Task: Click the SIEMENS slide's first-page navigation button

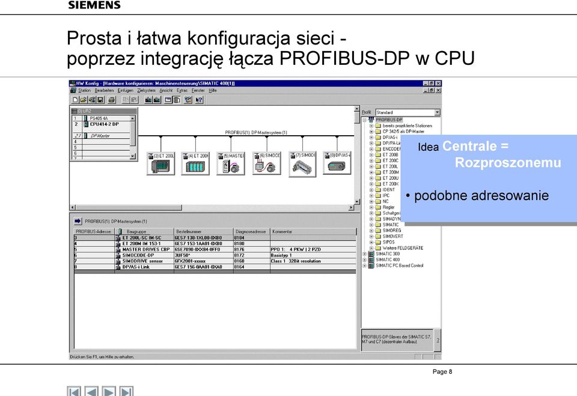Action: click(74, 391)
